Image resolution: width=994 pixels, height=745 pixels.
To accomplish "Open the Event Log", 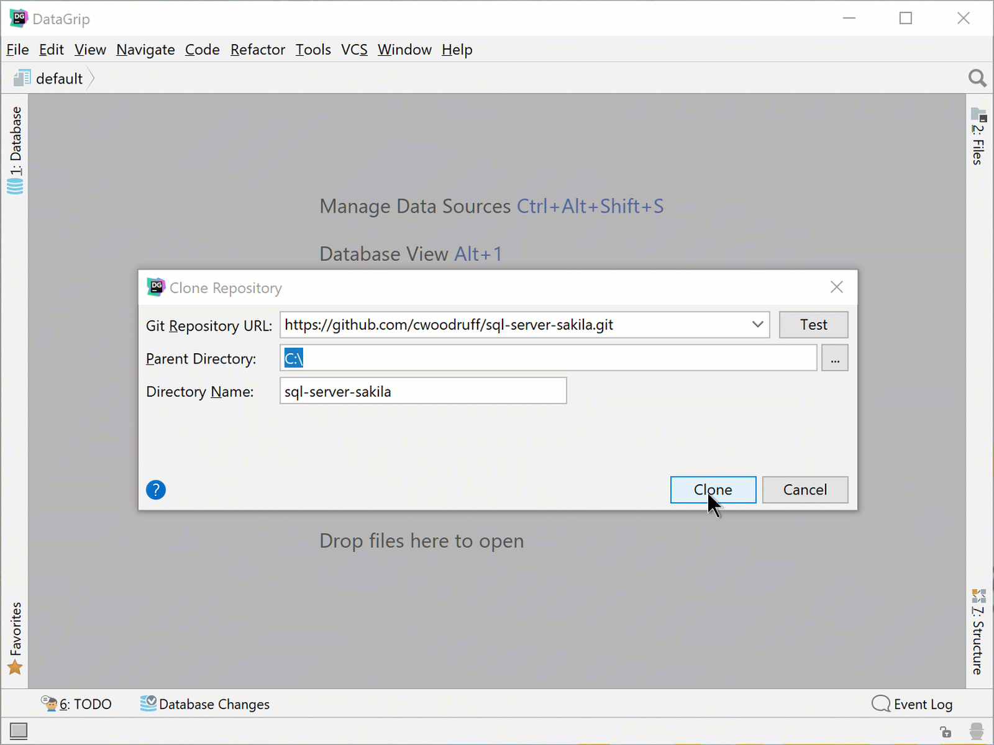I will pyautogui.click(x=912, y=704).
